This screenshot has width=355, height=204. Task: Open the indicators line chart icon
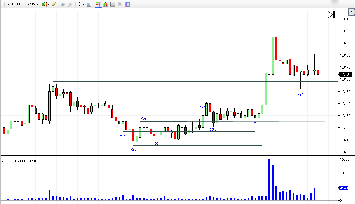[113, 4]
